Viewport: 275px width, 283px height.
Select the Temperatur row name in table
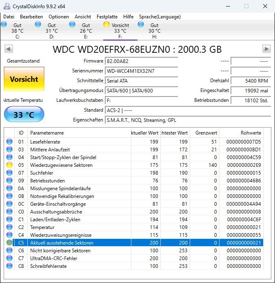coord(42,227)
